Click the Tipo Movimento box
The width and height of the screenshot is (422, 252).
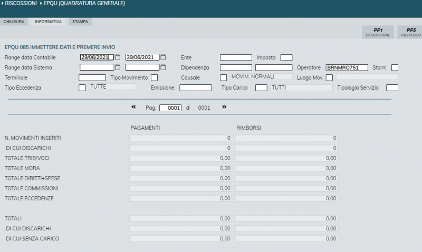coord(154,78)
